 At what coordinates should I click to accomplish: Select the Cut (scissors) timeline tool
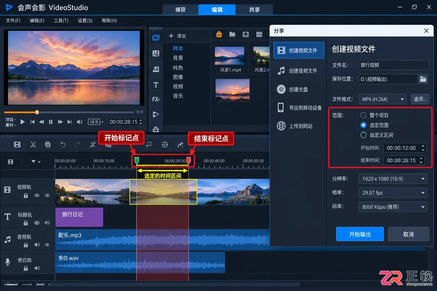[x=33, y=144]
